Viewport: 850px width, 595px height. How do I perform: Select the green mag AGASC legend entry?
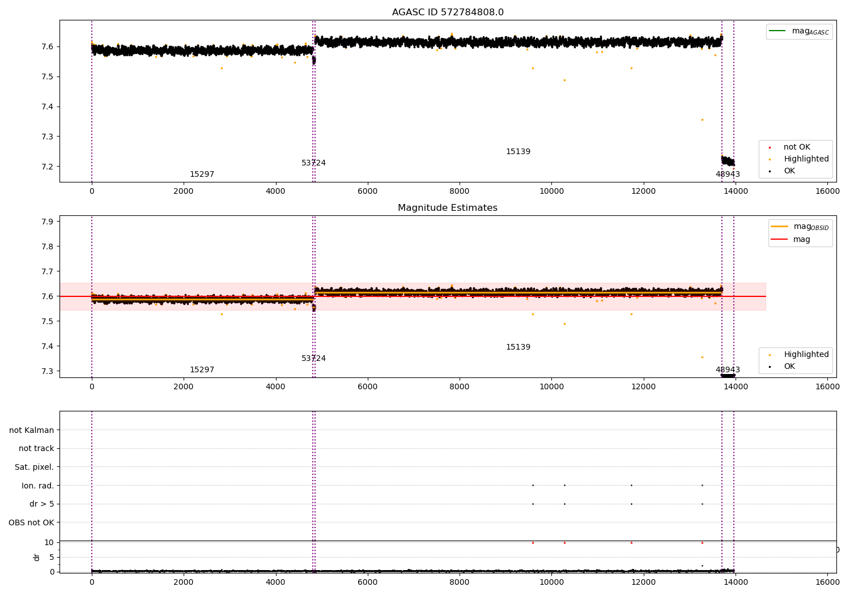pos(799,31)
